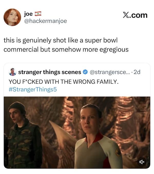Select the "YOU F*CKED WITH THE WRONG FAMILY." text
154x174 pixels.
(63, 82)
